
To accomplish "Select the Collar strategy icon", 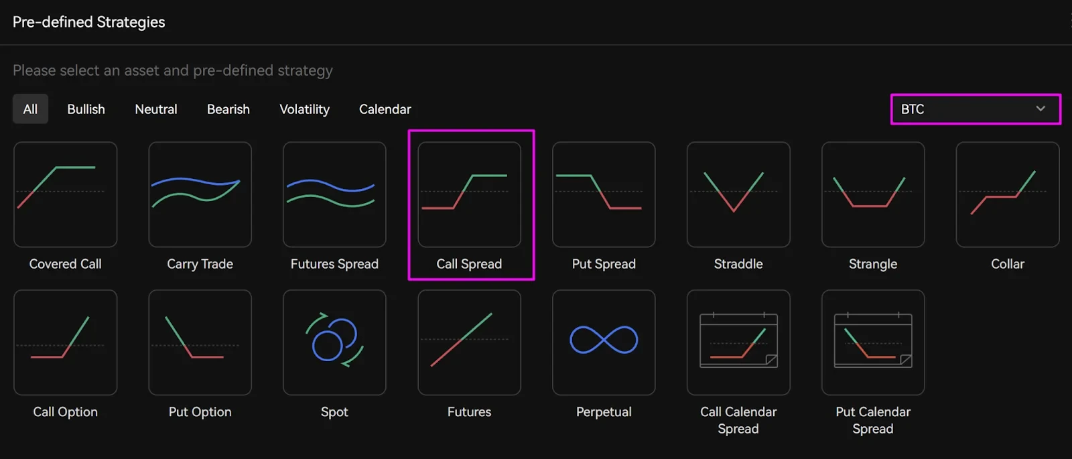I will [x=1008, y=194].
